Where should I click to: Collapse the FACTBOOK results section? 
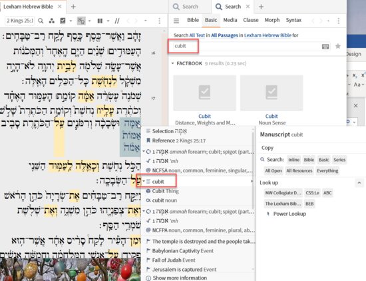point(173,63)
